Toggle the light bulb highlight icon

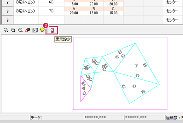click(x=42, y=30)
